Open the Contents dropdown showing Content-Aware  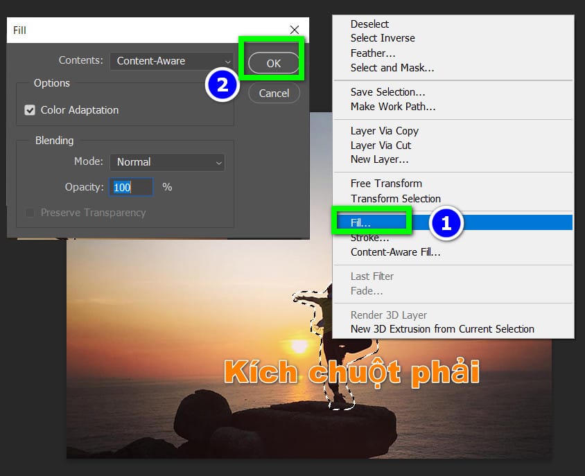pyautogui.click(x=172, y=61)
